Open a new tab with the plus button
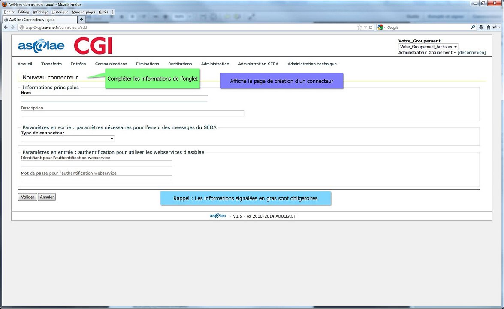This screenshot has width=504, height=309. tap(81, 20)
